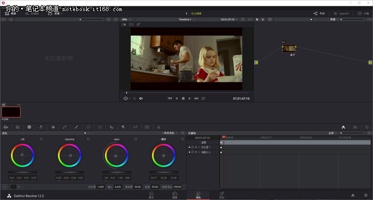Select the Color Wheels palette icon

point(30,127)
